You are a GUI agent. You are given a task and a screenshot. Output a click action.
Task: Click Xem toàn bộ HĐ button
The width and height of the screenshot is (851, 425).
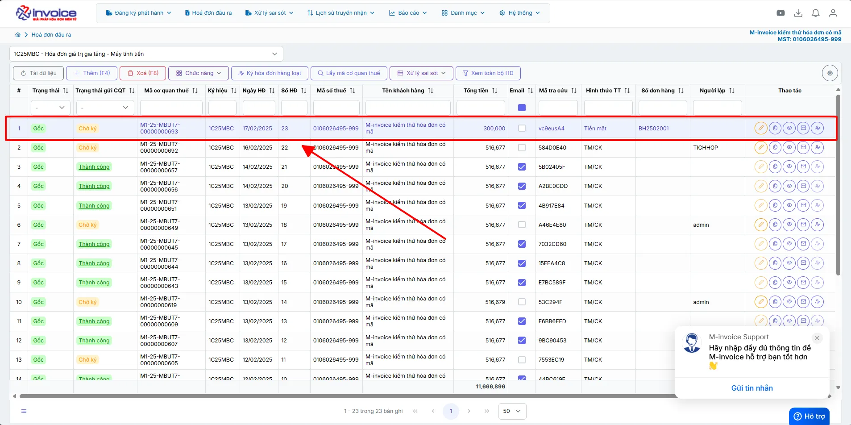pos(488,73)
